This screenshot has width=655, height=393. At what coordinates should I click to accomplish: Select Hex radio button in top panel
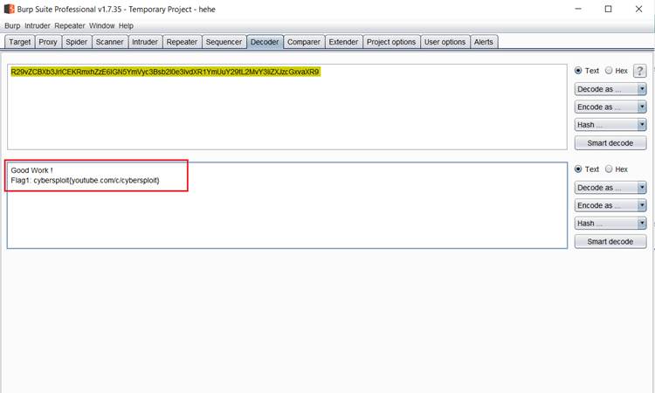pos(609,71)
